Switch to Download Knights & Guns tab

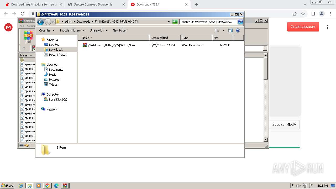[x=34, y=4]
